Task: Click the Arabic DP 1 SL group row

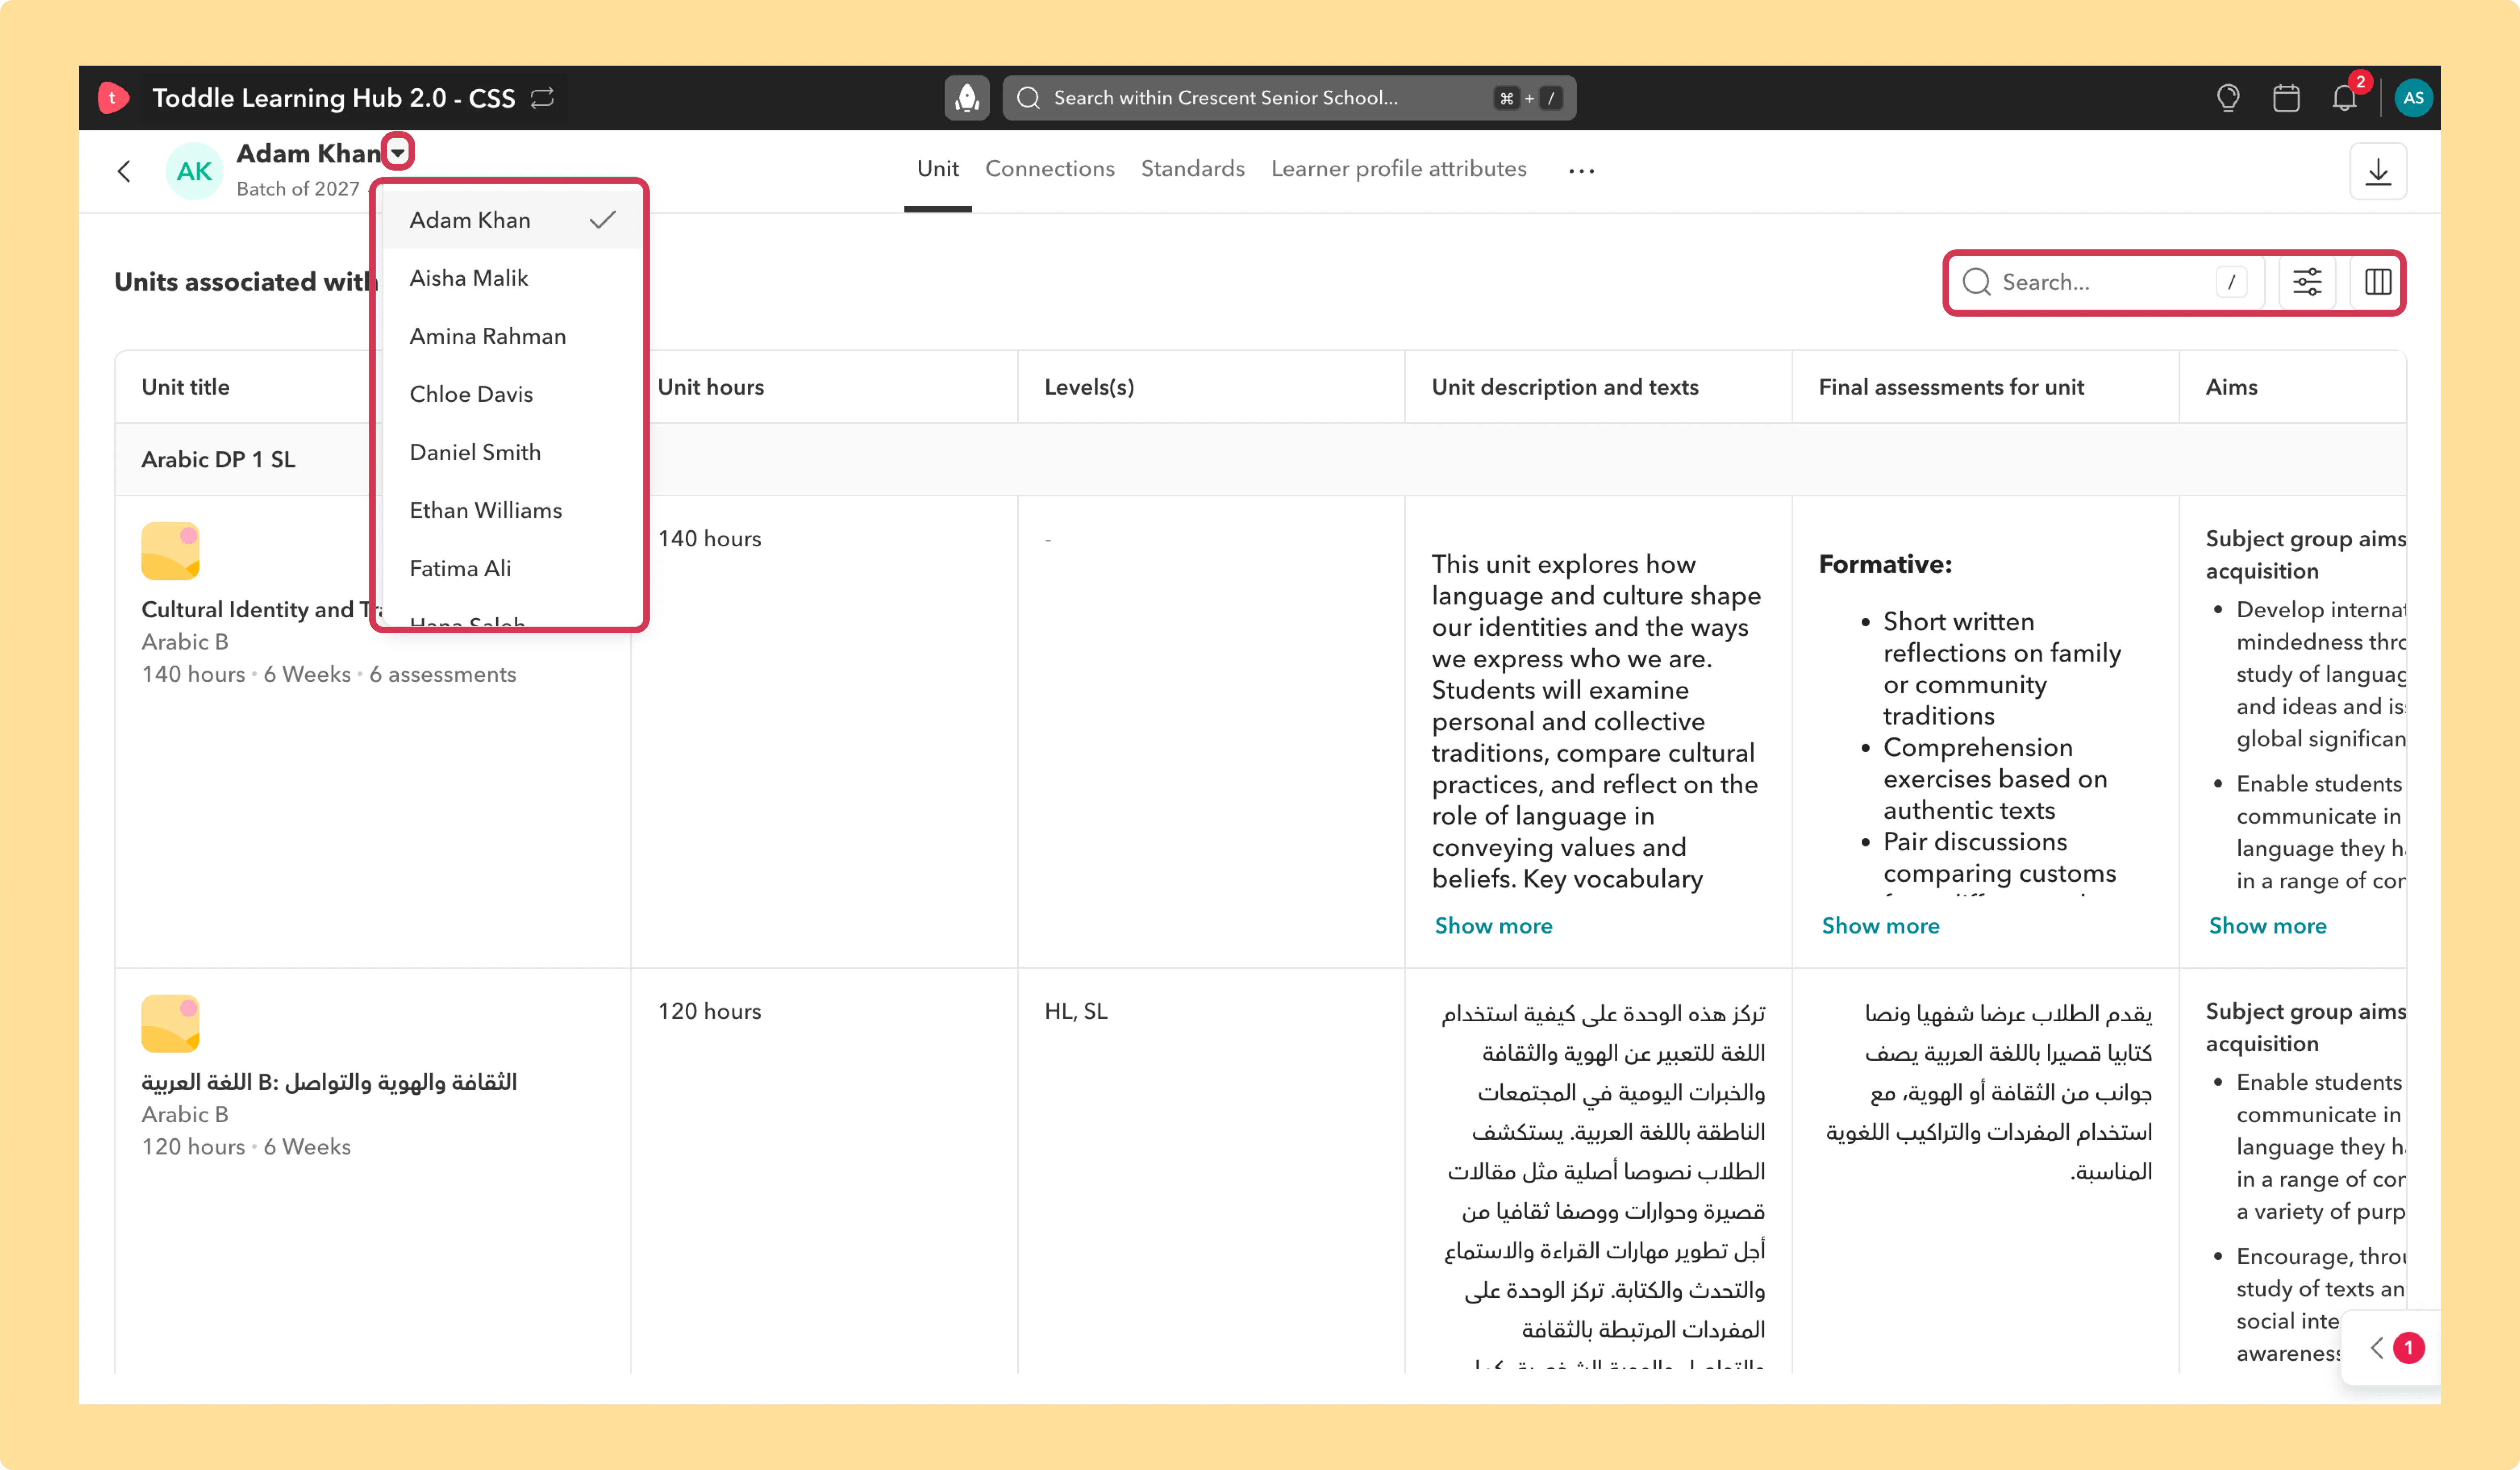Action: click(1260, 459)
